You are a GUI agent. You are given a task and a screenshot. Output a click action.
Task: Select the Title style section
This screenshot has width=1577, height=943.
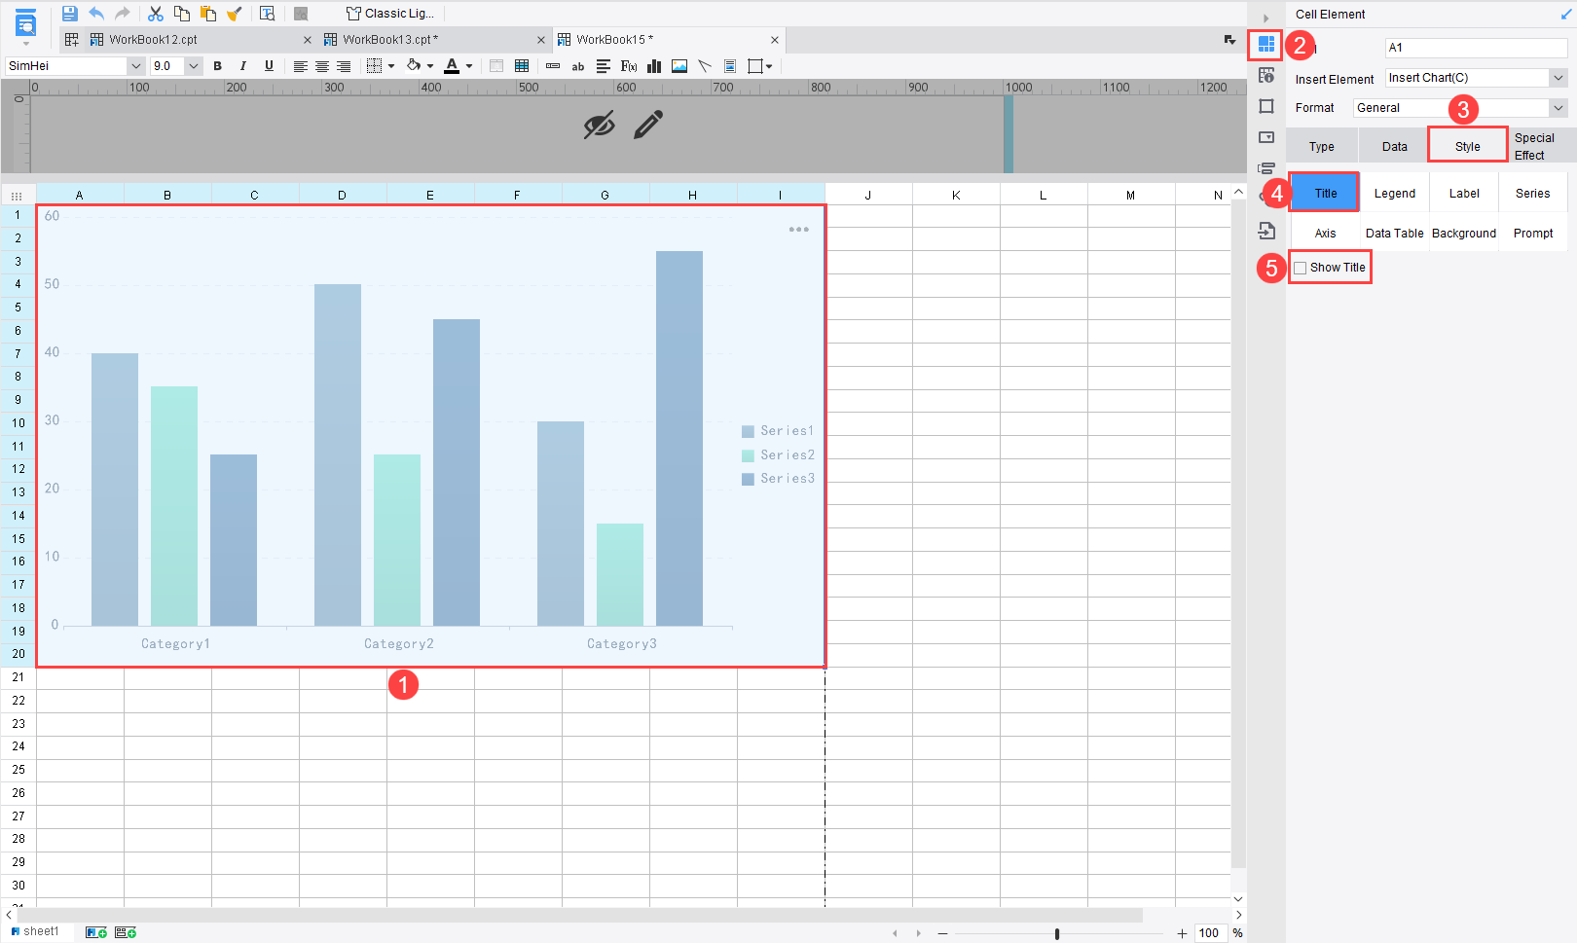click(1326, 194)
